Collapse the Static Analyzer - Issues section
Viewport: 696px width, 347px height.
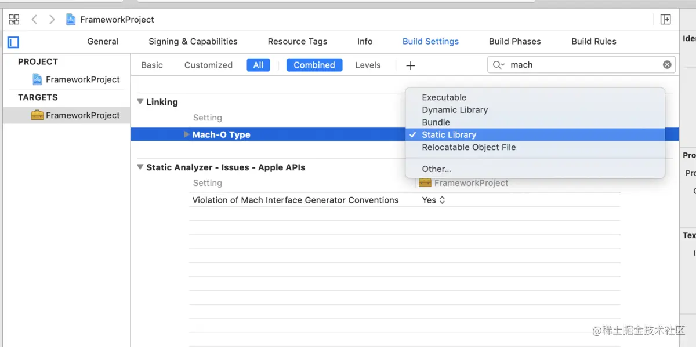click(x=140, y=167)
